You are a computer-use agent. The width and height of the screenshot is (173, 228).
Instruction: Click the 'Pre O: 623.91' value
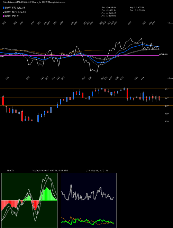[109, 7]
